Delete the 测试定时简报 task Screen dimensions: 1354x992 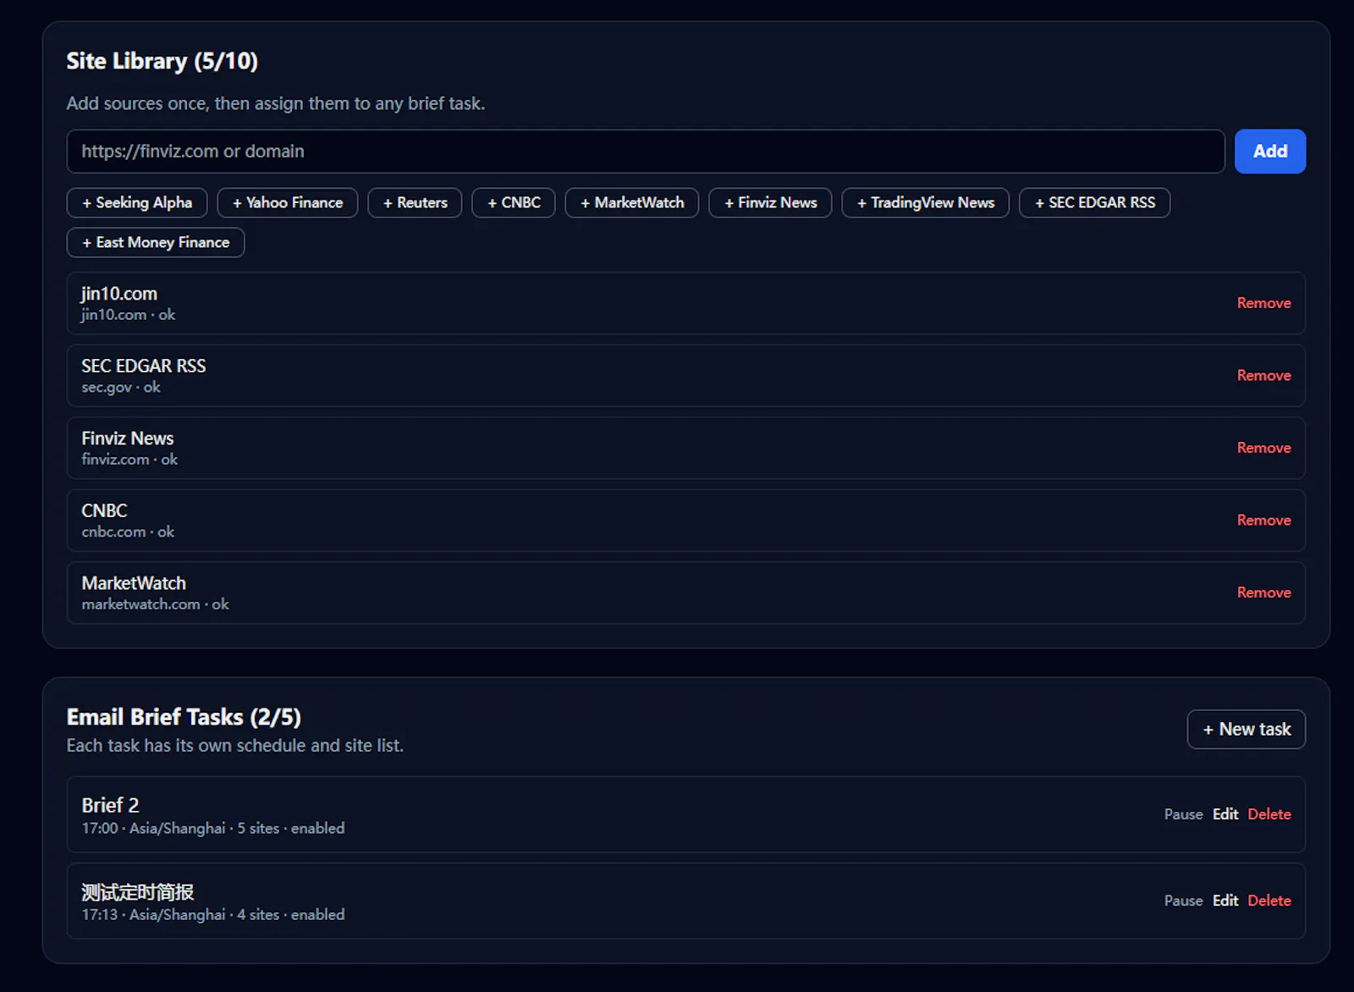[x=1269, y=901]
